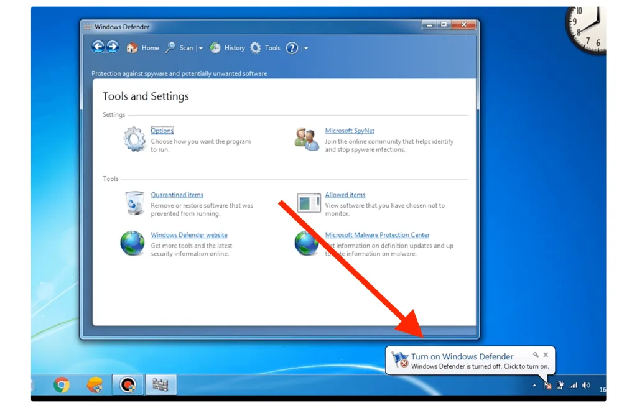Go forward with the Forward arrow
Viewport: 637px width, 408px height.
[x=113, y=47]
